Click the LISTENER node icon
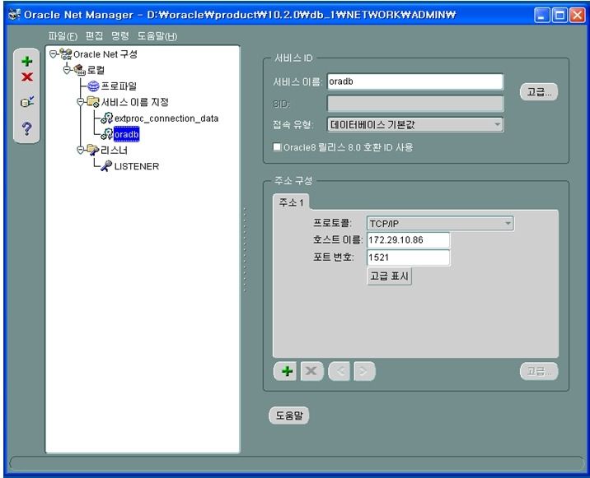The image size is (590, 478). coord(106,165)
